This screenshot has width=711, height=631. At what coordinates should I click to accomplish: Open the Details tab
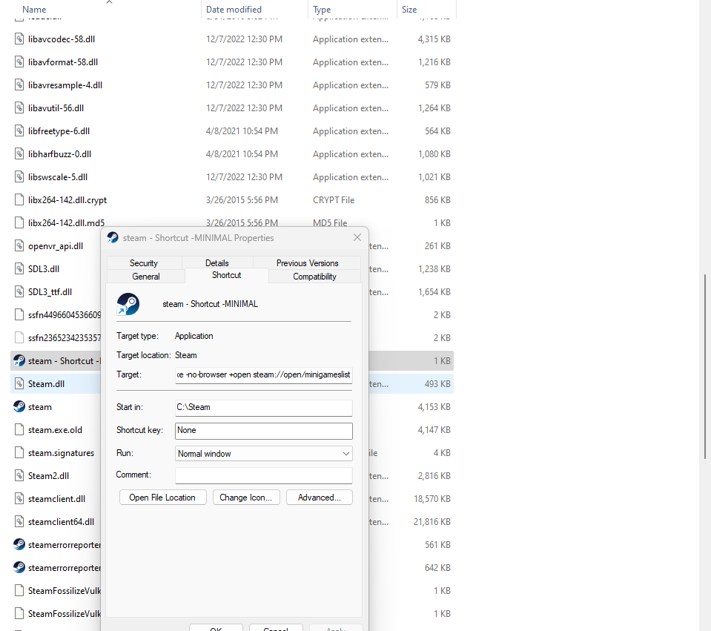click(x=216, y=263)
